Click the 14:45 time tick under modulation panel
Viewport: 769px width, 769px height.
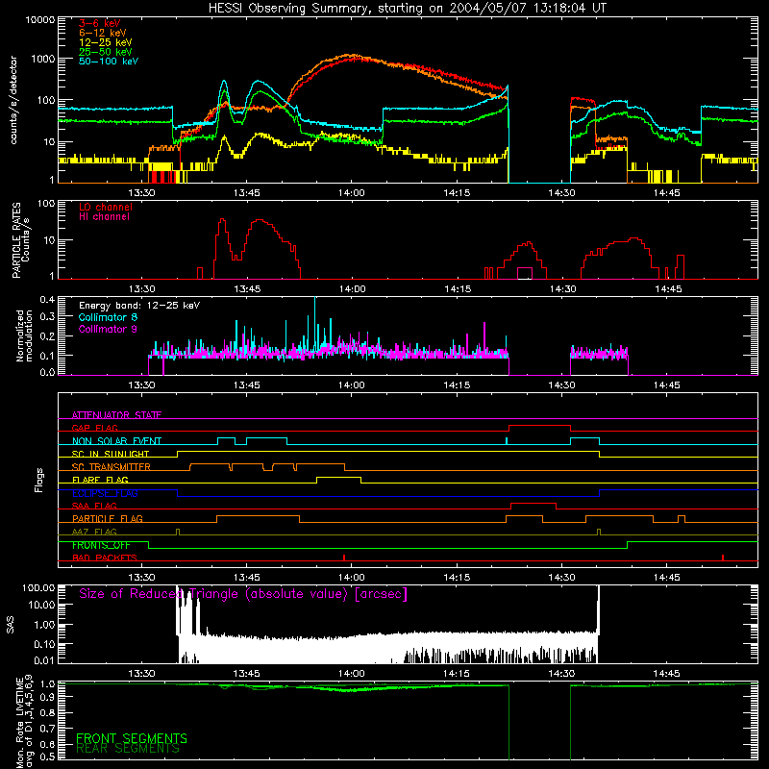point(667,384)
